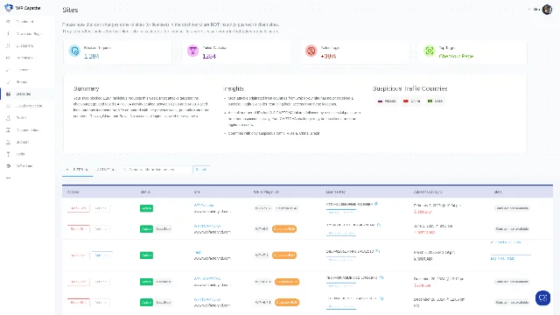
Task: Select the first underlined sites tab
Action: [x=78, y=170]
